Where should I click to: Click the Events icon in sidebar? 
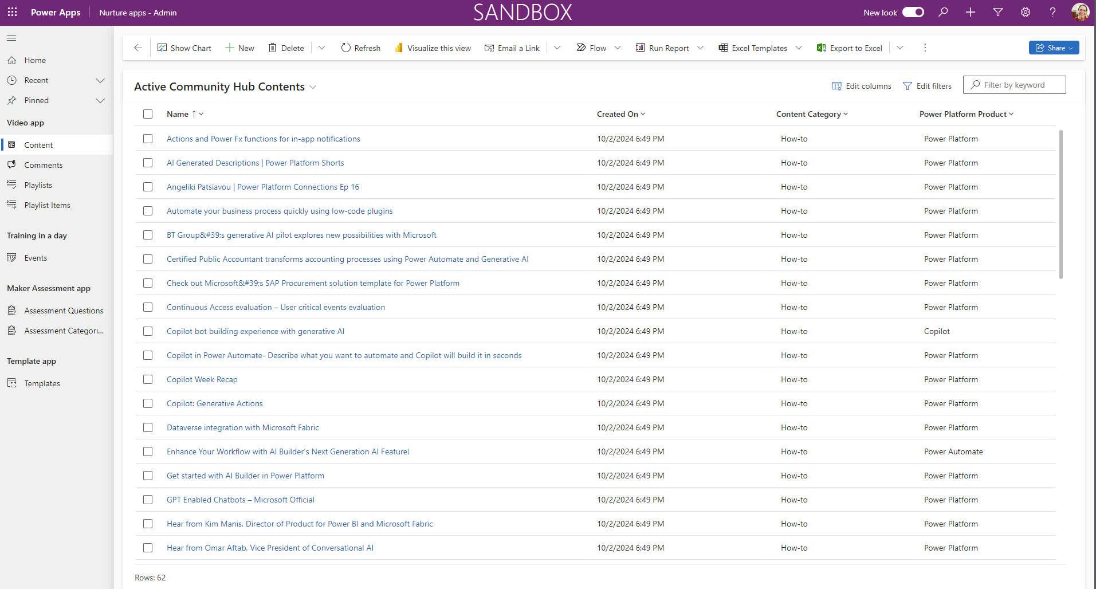(x=12, y=258)
